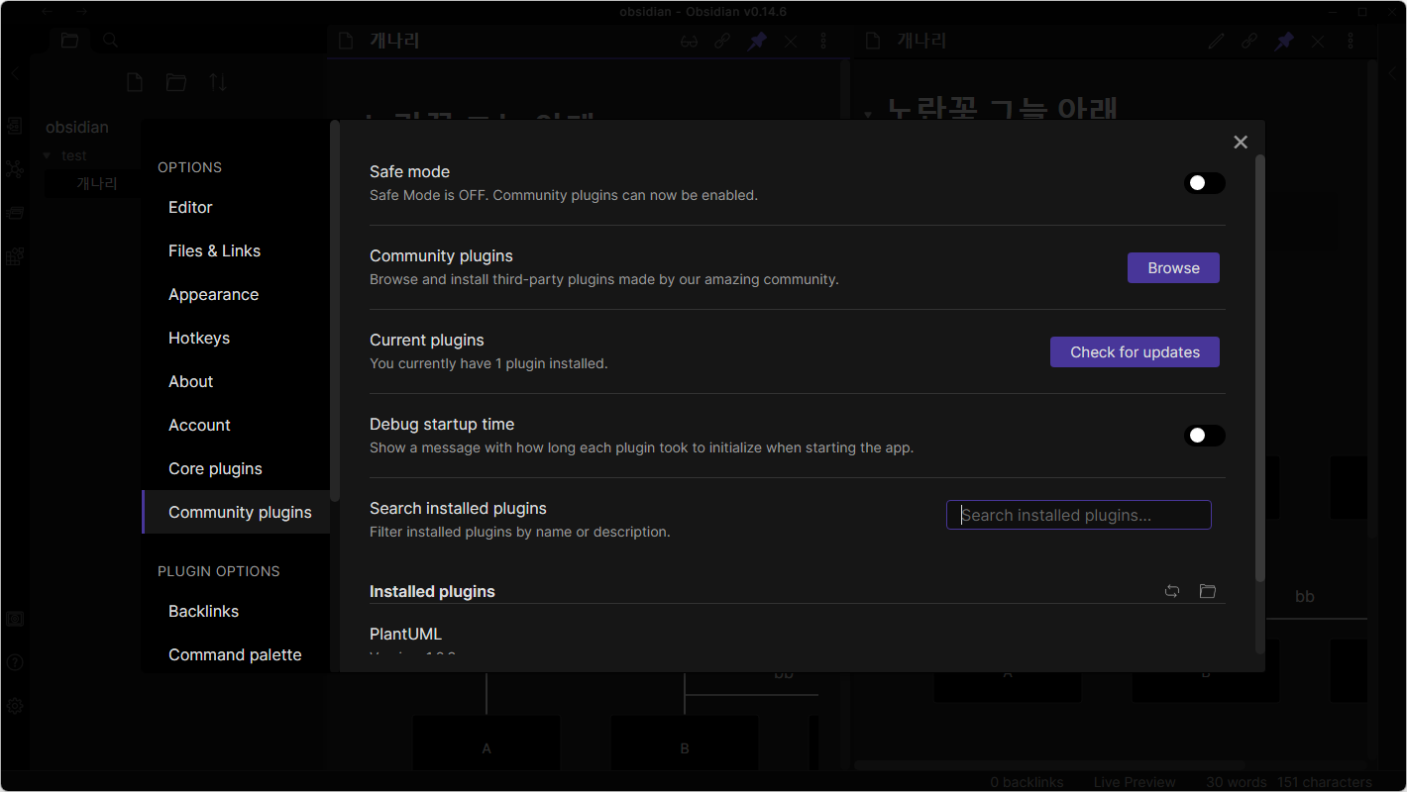Toggle the Safe mode switch
Image resolution: width=1407 pixels, height=792 pixels.
click(x=1205, y=183)
